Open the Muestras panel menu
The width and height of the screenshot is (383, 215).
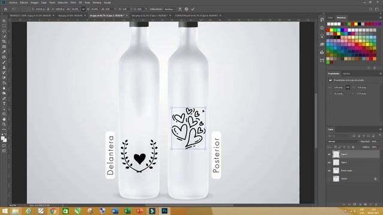(x=381, y=17)
